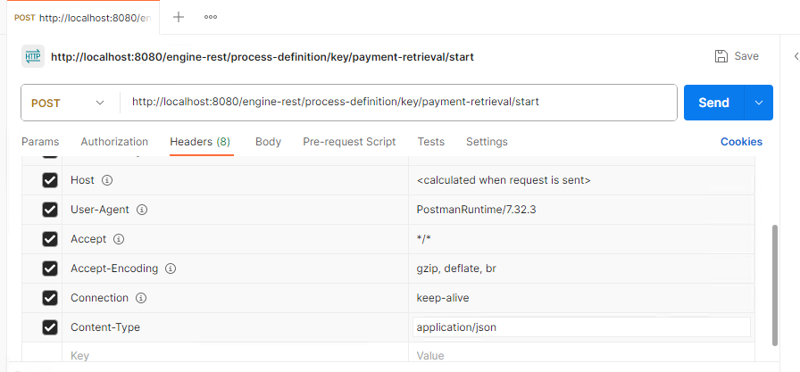Image resolution: width=800 pixels, height=372 pixels.
Task: Uncheck the Host header checkbox
Action: (x=50, y=180)
